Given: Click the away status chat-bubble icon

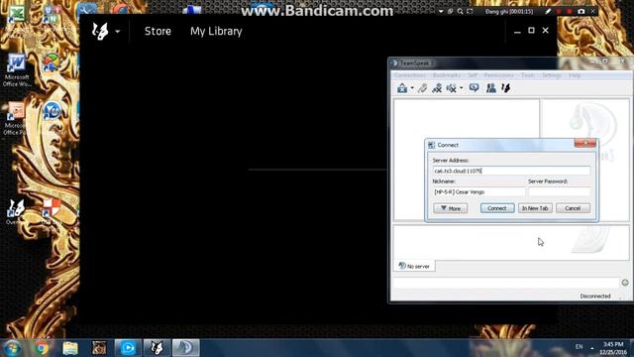Looking at the screenshot, I should tap(474, 87).
